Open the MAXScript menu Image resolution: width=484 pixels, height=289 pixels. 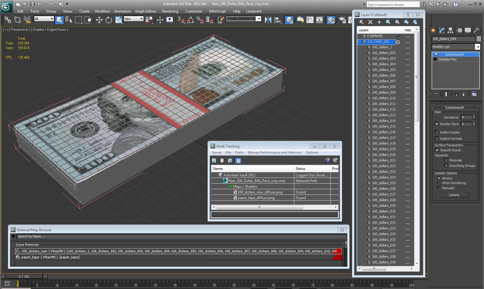click(x=218, y=11)
